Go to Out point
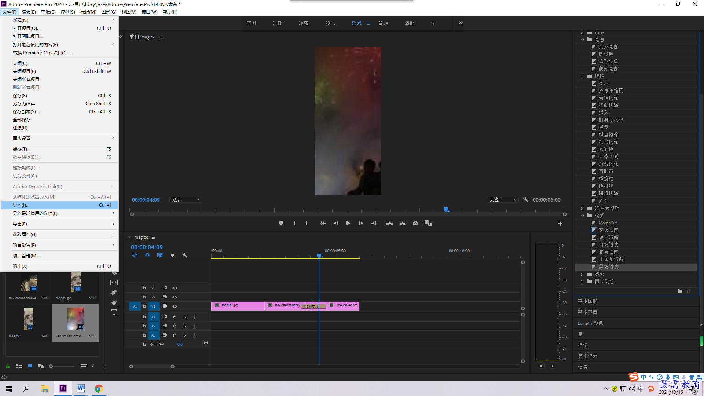This screenshot has width=704, height=396. coord(374,223)
